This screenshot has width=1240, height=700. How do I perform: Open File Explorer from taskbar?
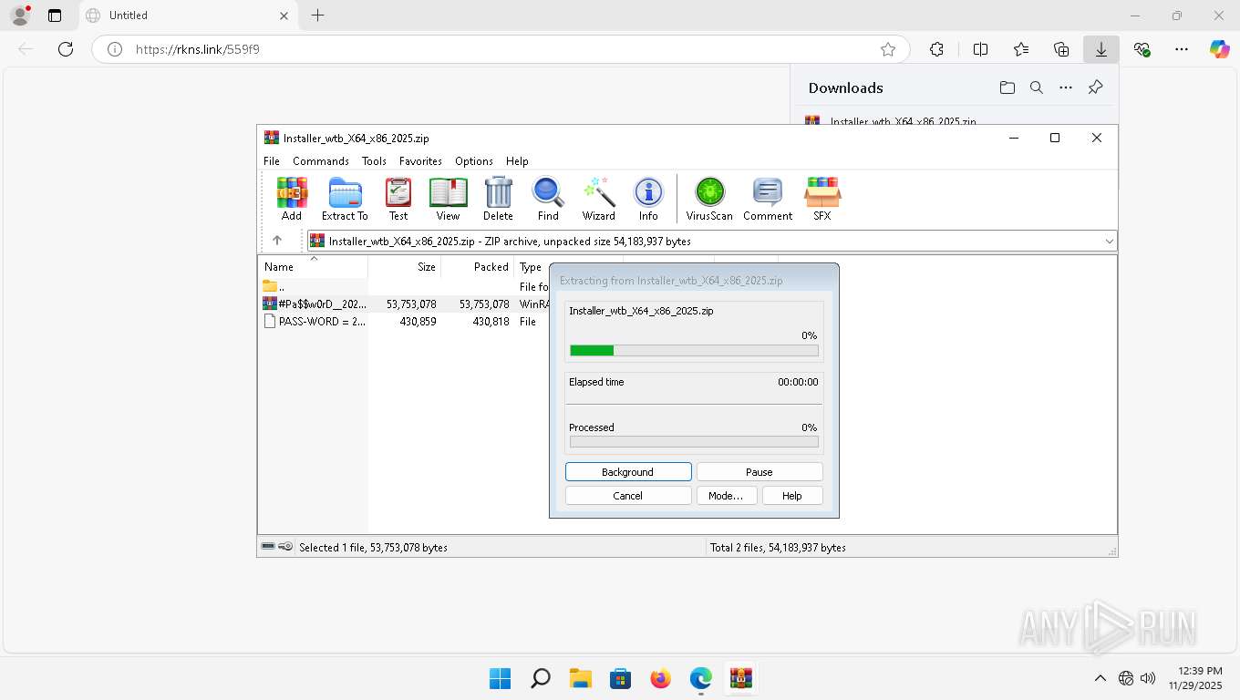(581, 678)
